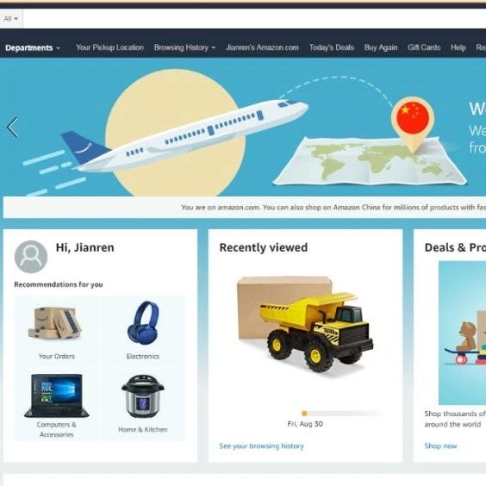Image resolution: width=486 pixels, height=486 pixels.
Task: Select Buy Again in navigation bar
Action: (x=381, y=47)
